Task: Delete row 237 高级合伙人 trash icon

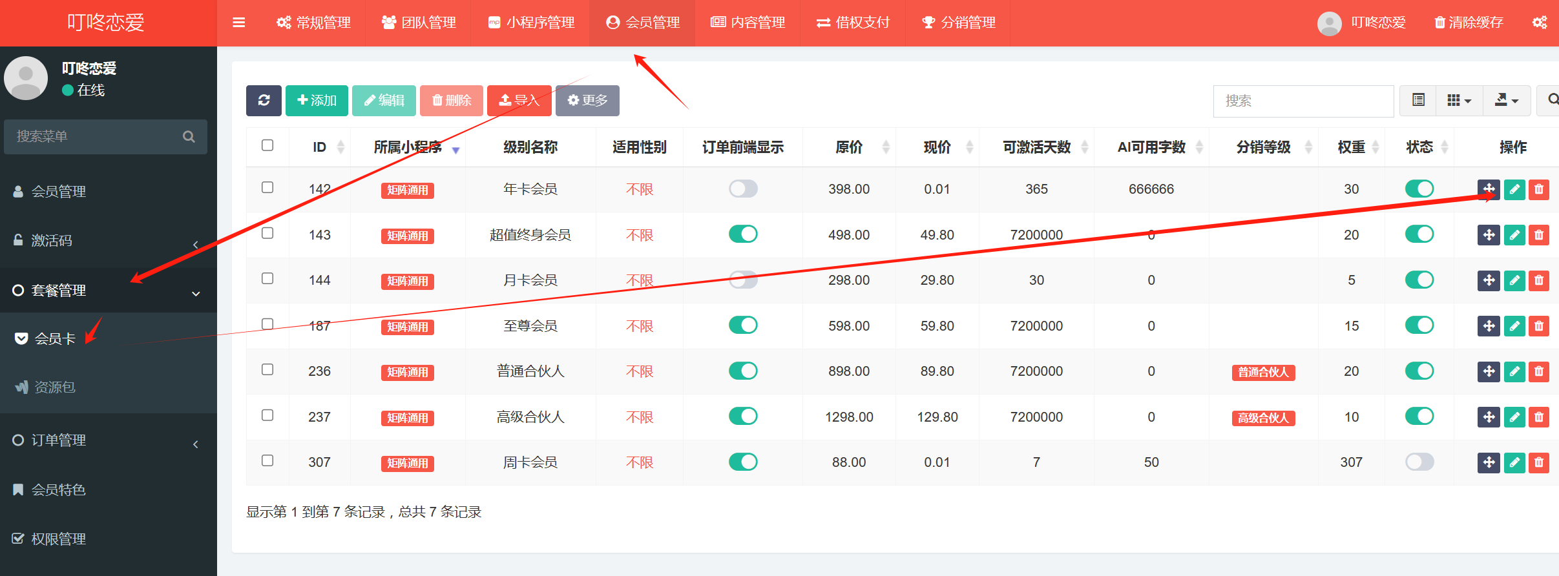Action: pos(1539,417)
